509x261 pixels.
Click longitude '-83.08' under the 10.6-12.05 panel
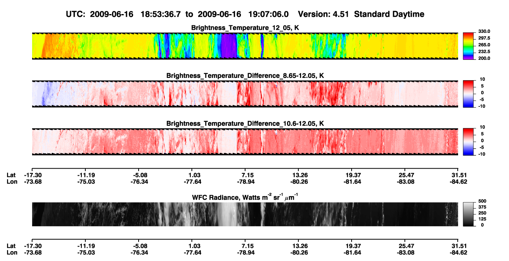coord(406,181)
